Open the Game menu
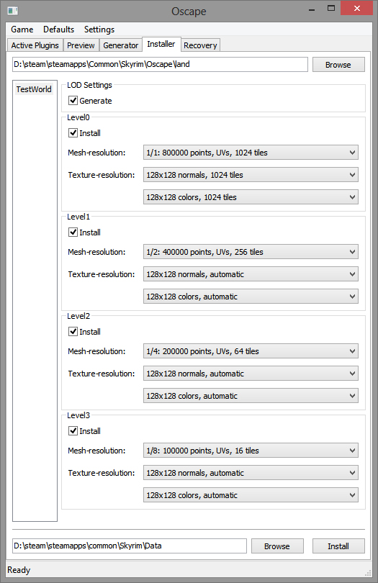Image resolution: width=378 pixels, height=583 pixels. click(22, 30)
